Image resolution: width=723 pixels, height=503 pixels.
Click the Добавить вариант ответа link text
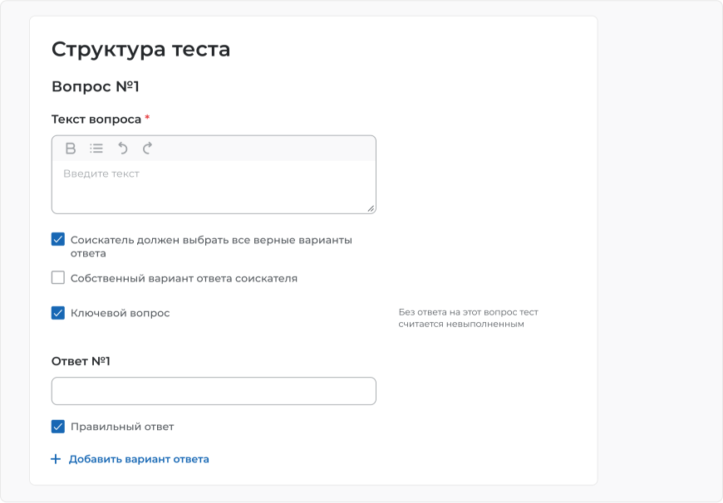(139, 459)
